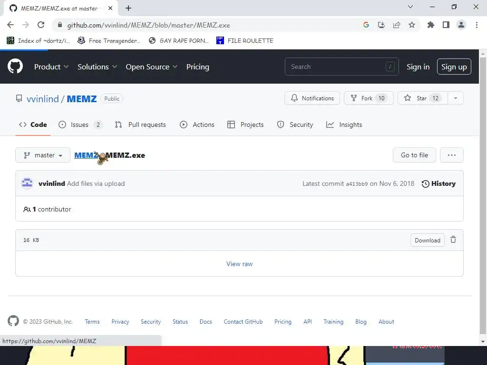Fork the repository with the Fork button
Viewport: 487px width, 365px height.
point(369,98)
